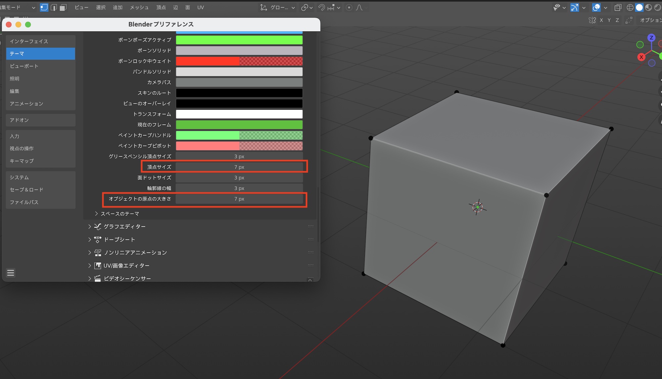Screen dimensions: 662x379
Task: Open the preferences hamburger menu
Action: pyautogui.click(x=11, y=273)
